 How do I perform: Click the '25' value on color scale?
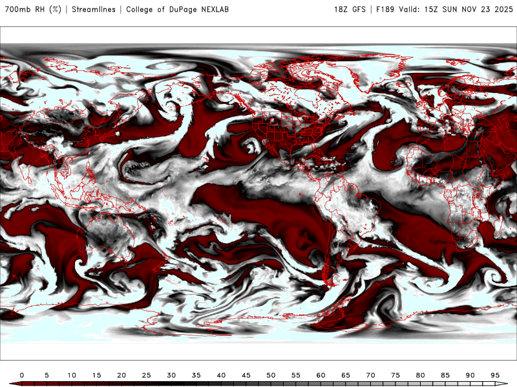click(147, 375)
